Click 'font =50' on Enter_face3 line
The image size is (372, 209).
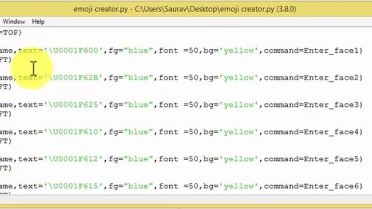(178, 105)
